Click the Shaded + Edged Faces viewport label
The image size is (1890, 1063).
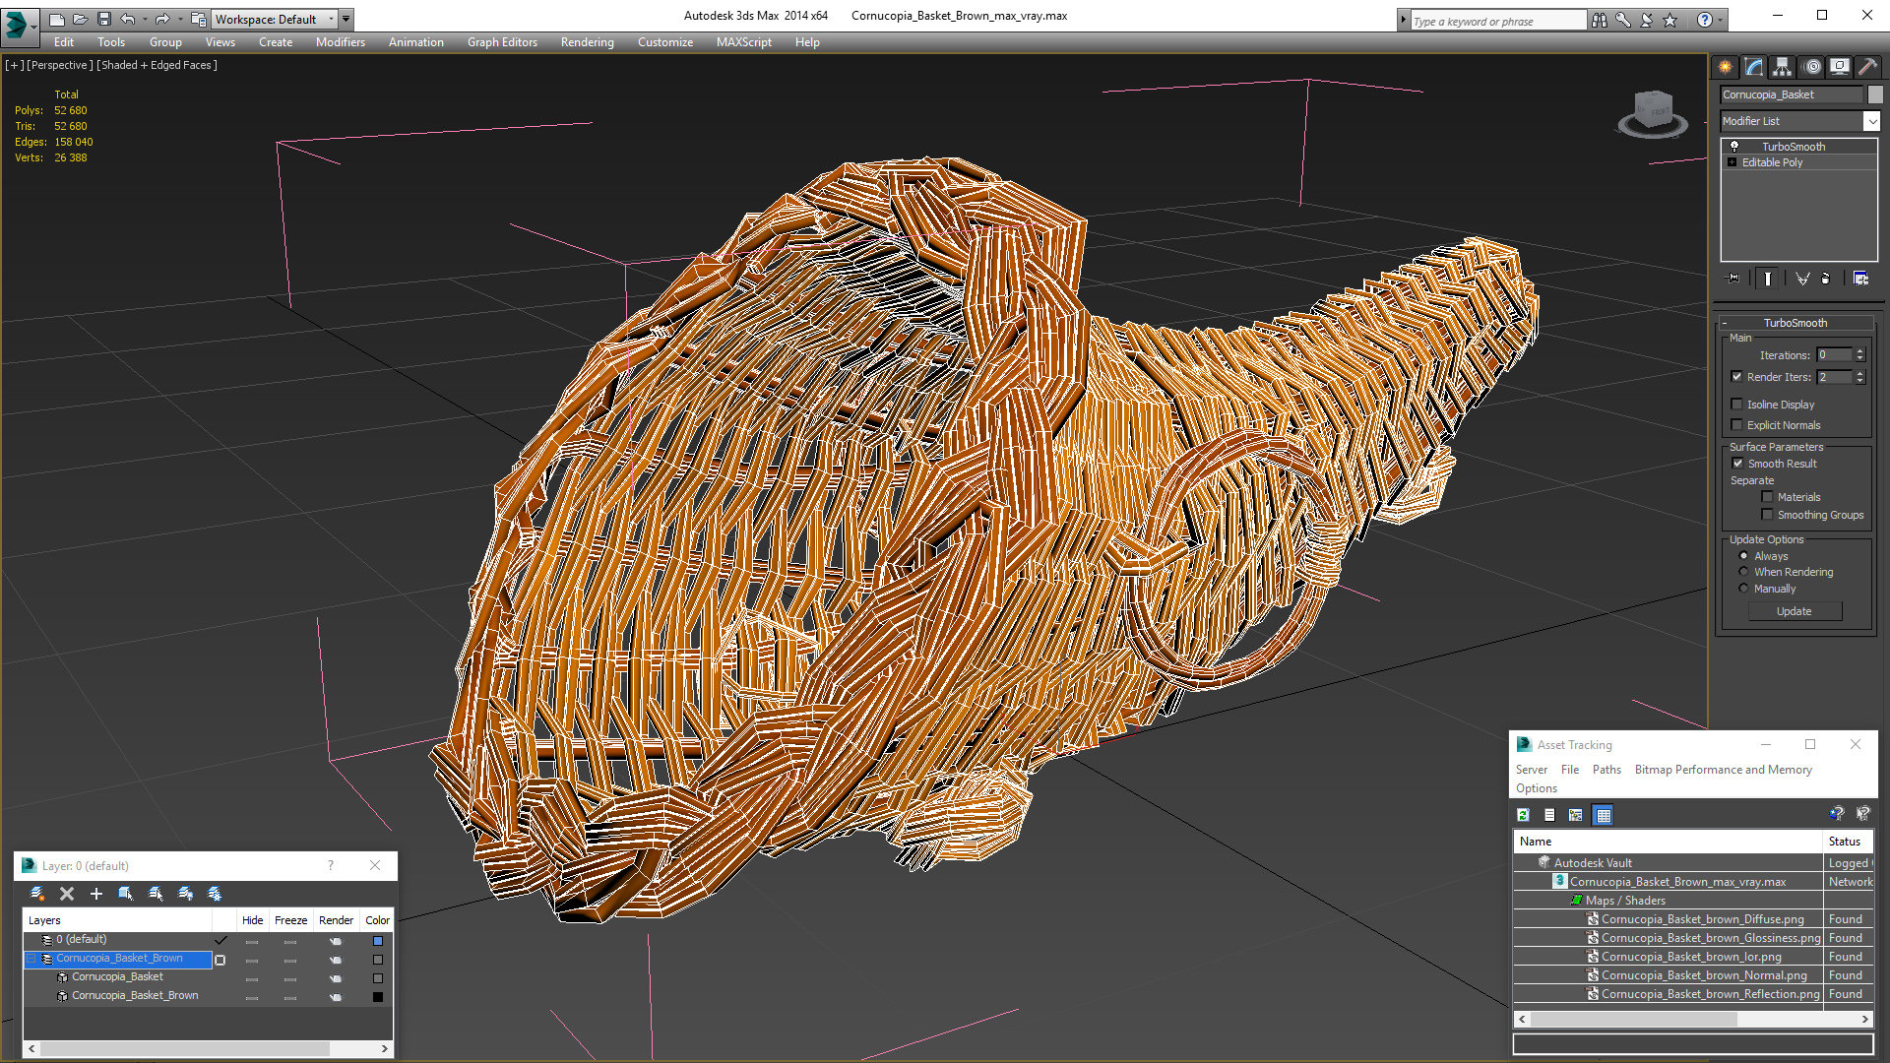tap(157, 65)
